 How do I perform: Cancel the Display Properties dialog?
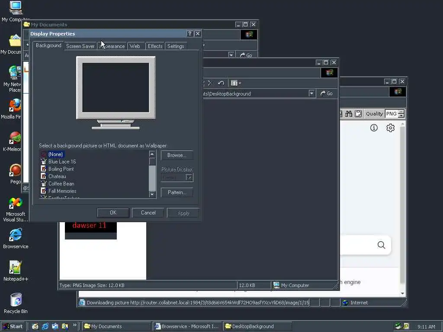(x=148, y=213)
